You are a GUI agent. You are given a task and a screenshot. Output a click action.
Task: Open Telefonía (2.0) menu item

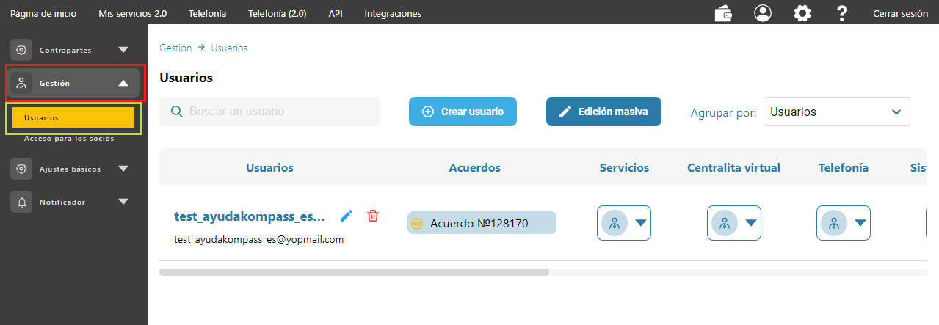(278, 13)
